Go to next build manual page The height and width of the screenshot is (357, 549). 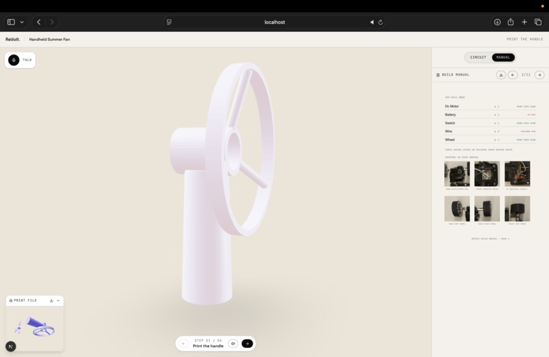pyautogui.click(x=539, y=75)
